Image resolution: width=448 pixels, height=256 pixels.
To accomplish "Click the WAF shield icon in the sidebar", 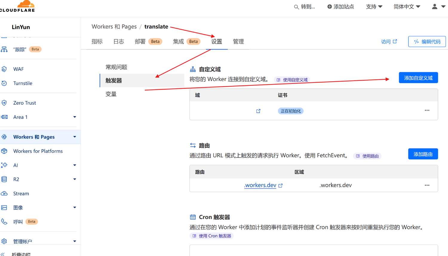I will coord(4,69).
